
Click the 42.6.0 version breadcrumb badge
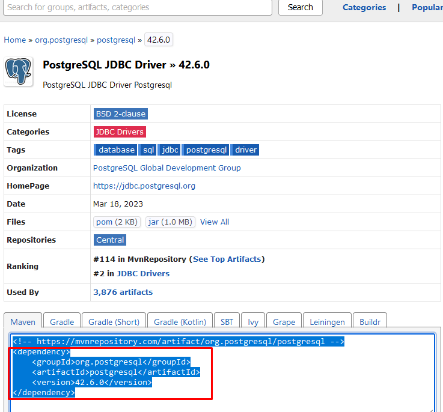pos(159,40)
